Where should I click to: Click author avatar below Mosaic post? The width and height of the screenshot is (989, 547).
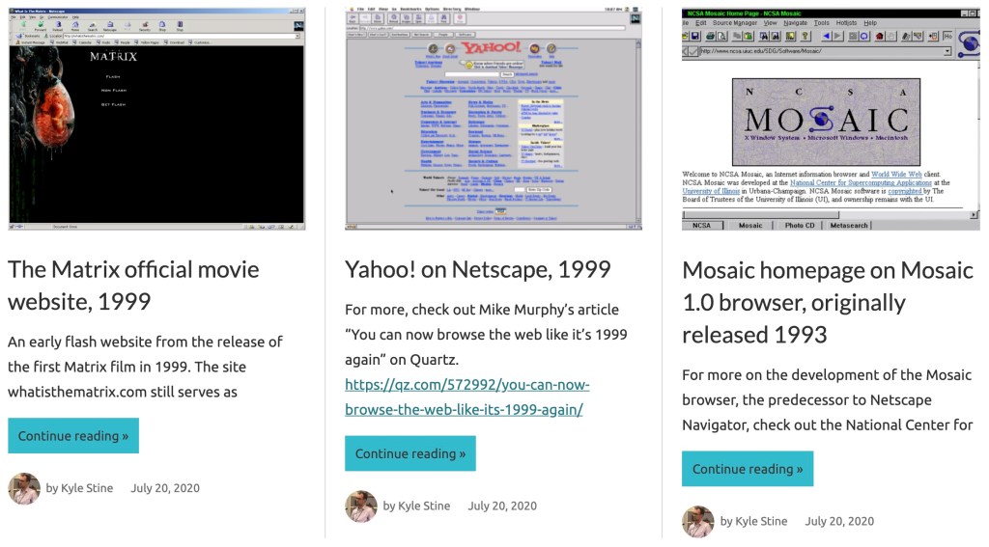coord(697,521)
